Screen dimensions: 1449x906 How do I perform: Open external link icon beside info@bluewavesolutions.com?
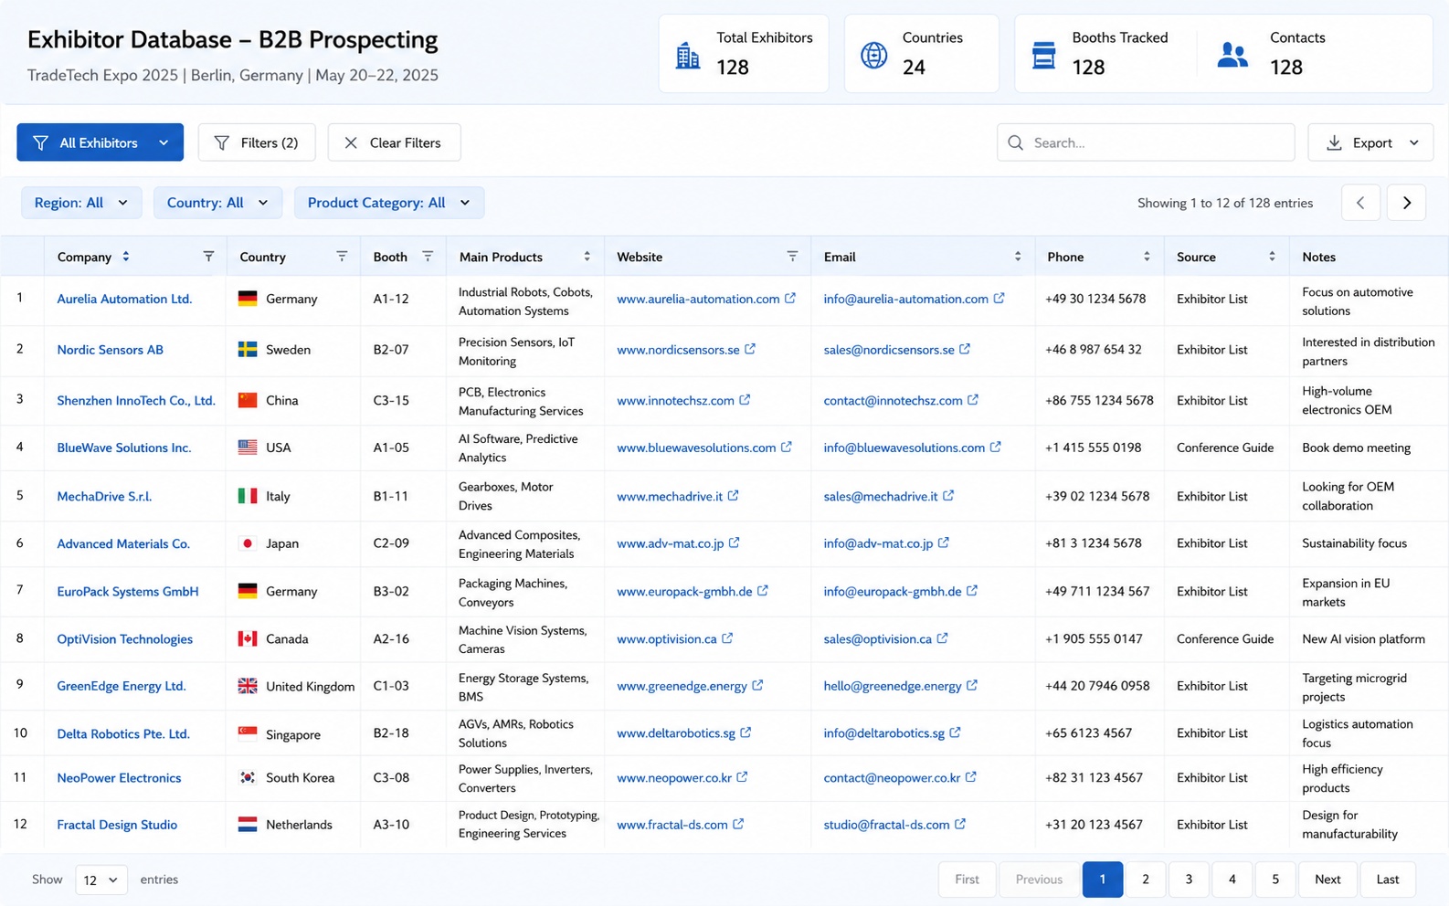point(996,447)
